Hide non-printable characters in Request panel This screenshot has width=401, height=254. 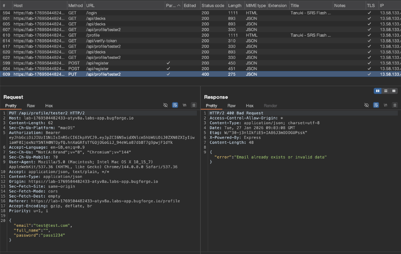pyautogui.click(x=166, y=105)
